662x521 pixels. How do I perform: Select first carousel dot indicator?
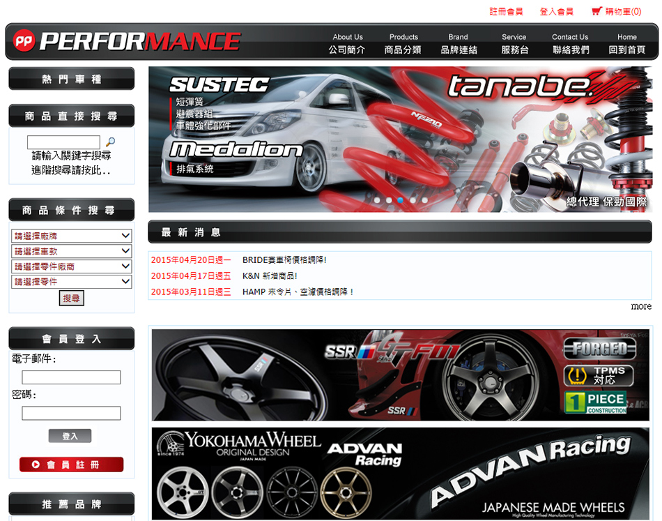pyautogui.click(x=377, y=200)
